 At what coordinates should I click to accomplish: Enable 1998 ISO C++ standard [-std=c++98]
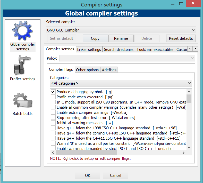[53, 128]
